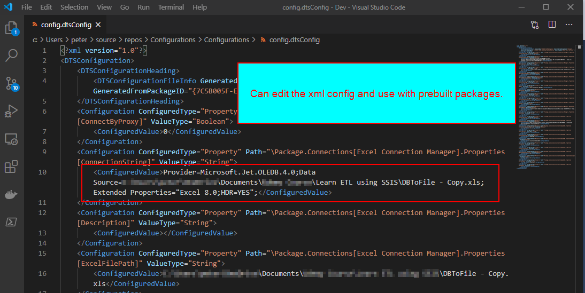This screenshot has height=293, width=585.
Task: Click the Provider=Microsoft.Jet.OLEDB.4.0 text
Action: (229, 172)
